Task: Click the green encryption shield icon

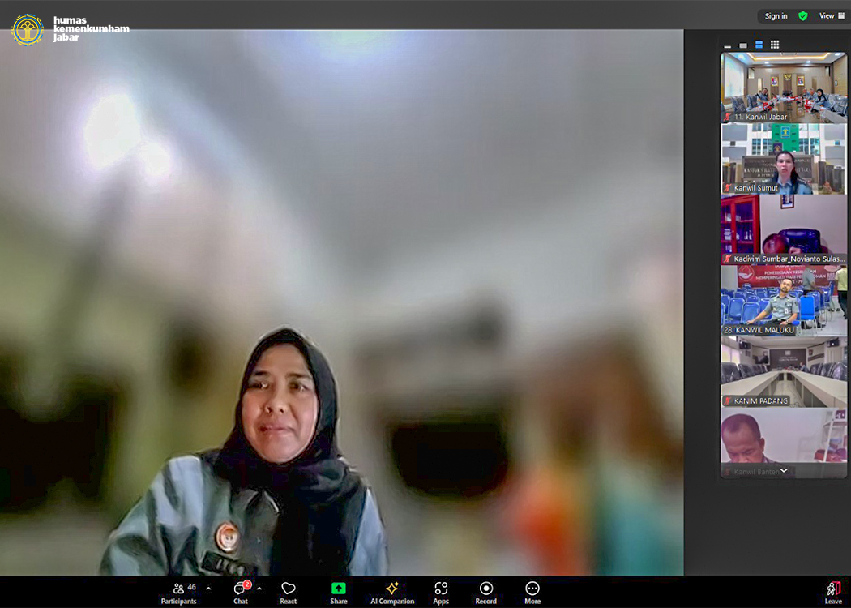Action: [803, 16]
